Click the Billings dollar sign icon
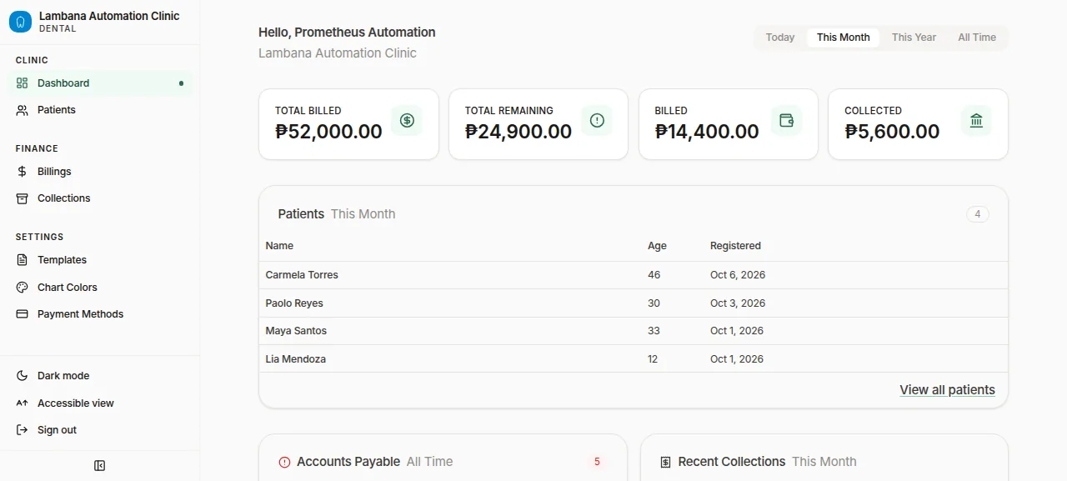The height and width of the screenshot is (481, 1067). coord(22,172)
